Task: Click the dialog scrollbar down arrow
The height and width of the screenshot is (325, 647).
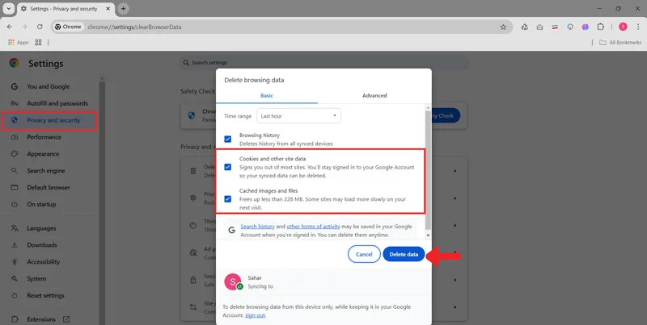Action: pyautogui.click(x=428, y=235)
